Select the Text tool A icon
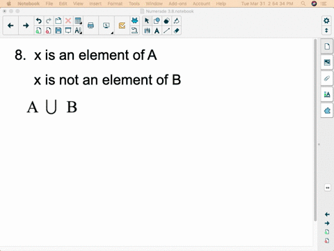334x251 pixels. 157,31
